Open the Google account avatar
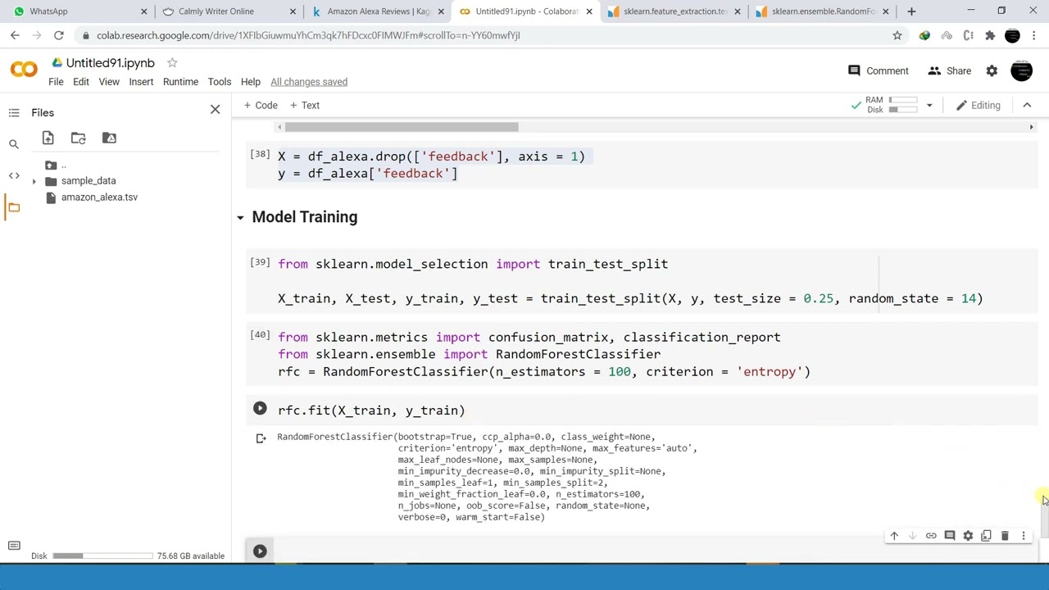 pyautogui.click(x=1021, y=71)
